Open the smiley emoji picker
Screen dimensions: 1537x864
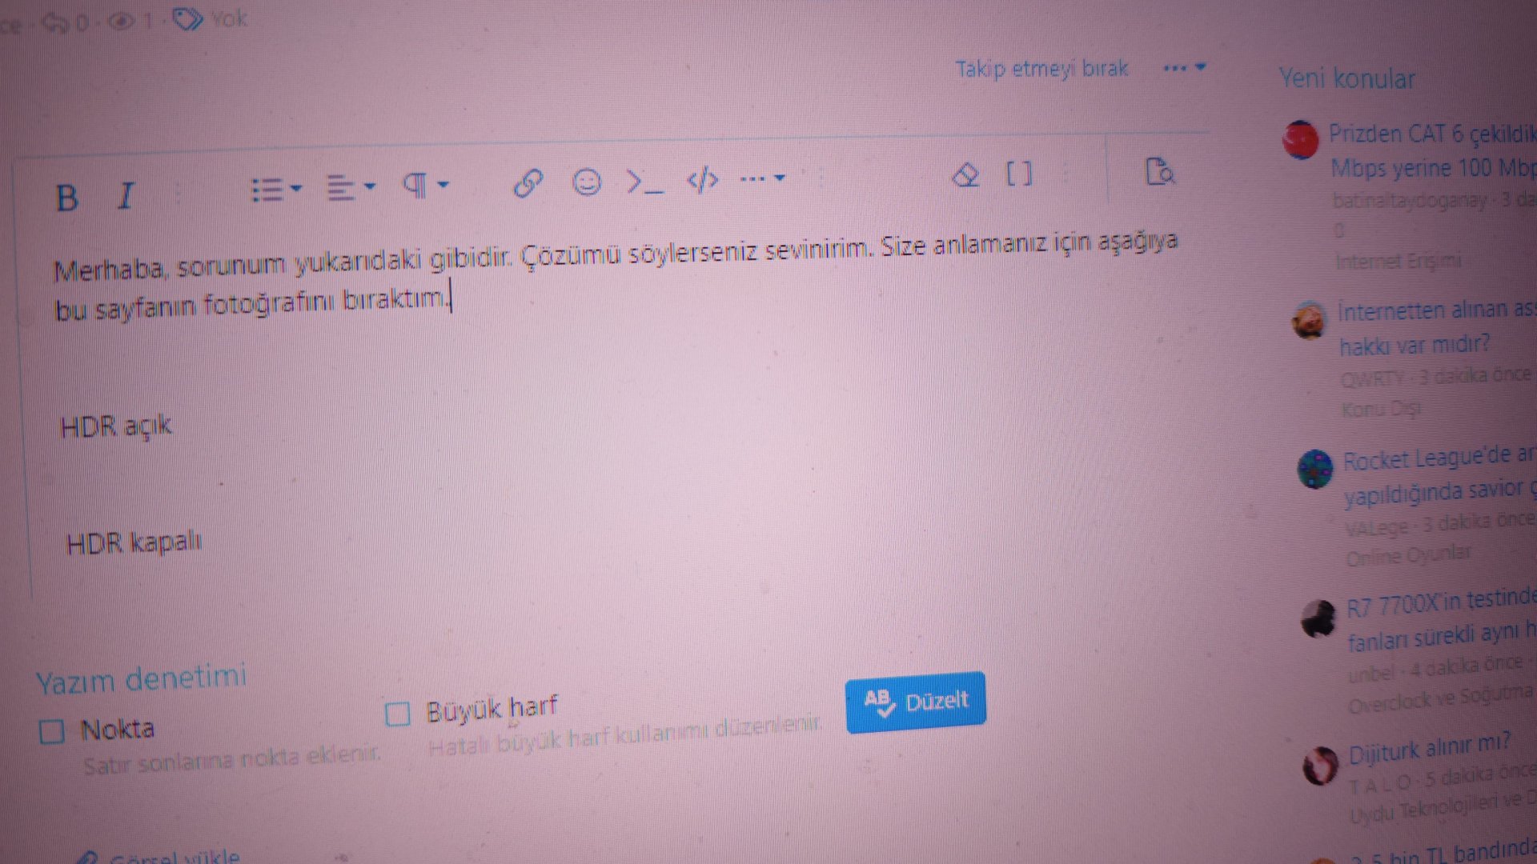pos(587,182)
